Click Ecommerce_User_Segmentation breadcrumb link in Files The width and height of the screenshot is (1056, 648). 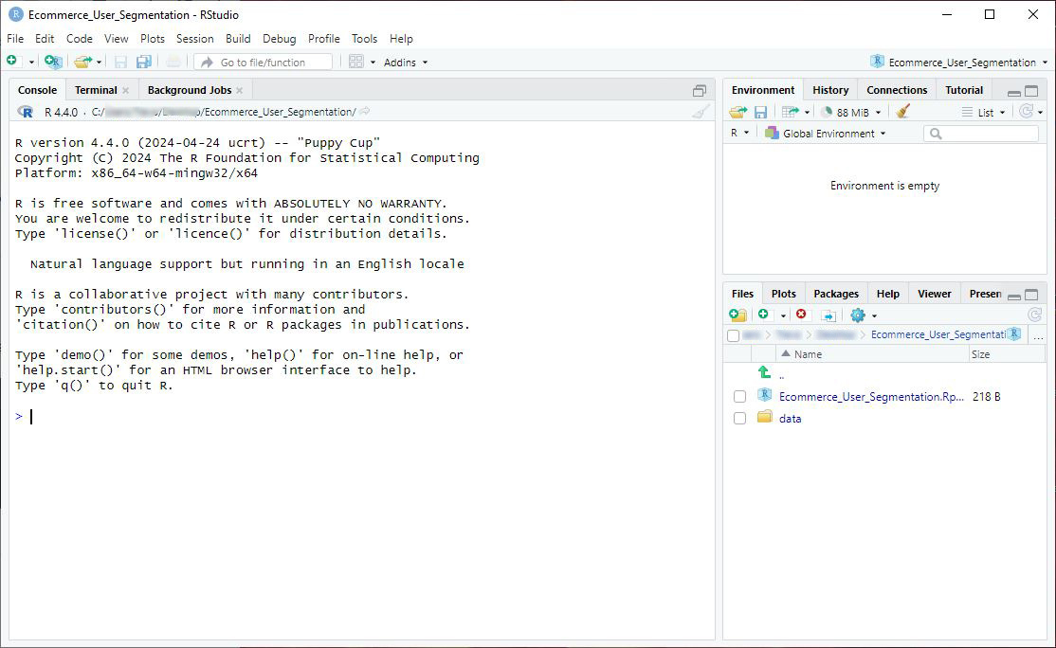[x=938, y=334]
